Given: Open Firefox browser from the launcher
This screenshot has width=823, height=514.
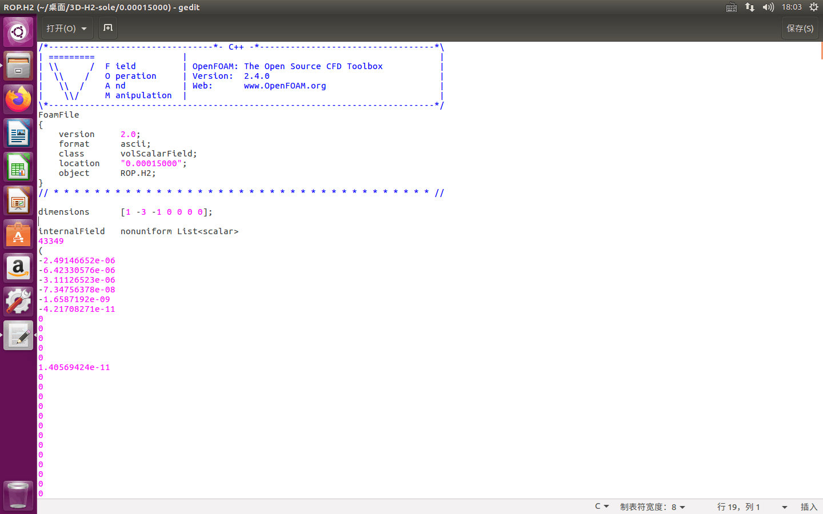Looking at the screenshot, I should (18, 99).
